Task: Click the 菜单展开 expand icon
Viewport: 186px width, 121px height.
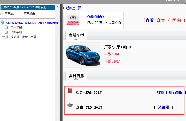Action: click(2, 14)
